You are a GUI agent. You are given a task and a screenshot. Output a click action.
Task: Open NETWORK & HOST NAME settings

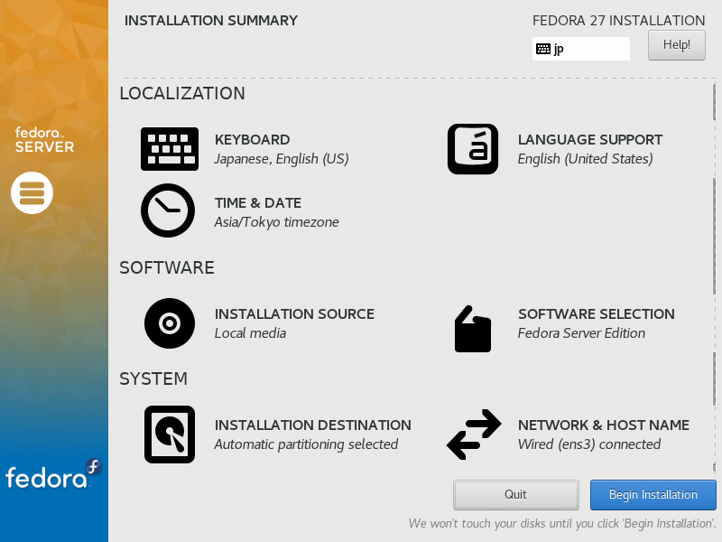pos(604,425)
